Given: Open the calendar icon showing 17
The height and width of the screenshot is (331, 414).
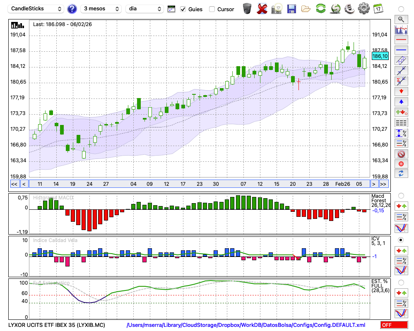Looking at the screenshot, I should tap(378, 9).
